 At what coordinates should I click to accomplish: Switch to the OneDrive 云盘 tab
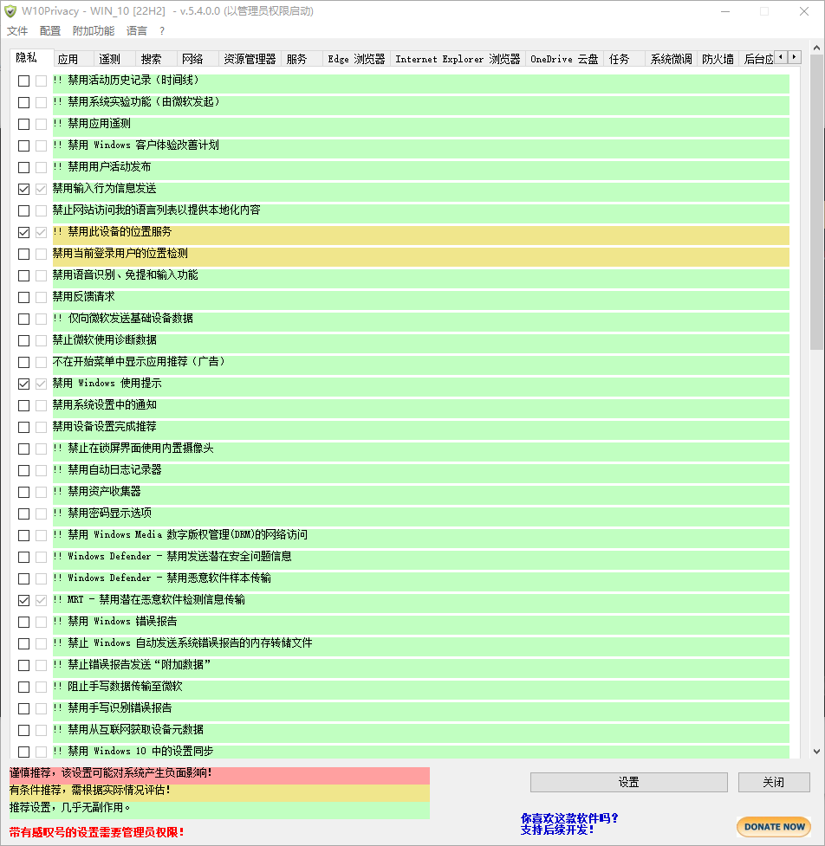pyautogui.click(x=564, y=59)
